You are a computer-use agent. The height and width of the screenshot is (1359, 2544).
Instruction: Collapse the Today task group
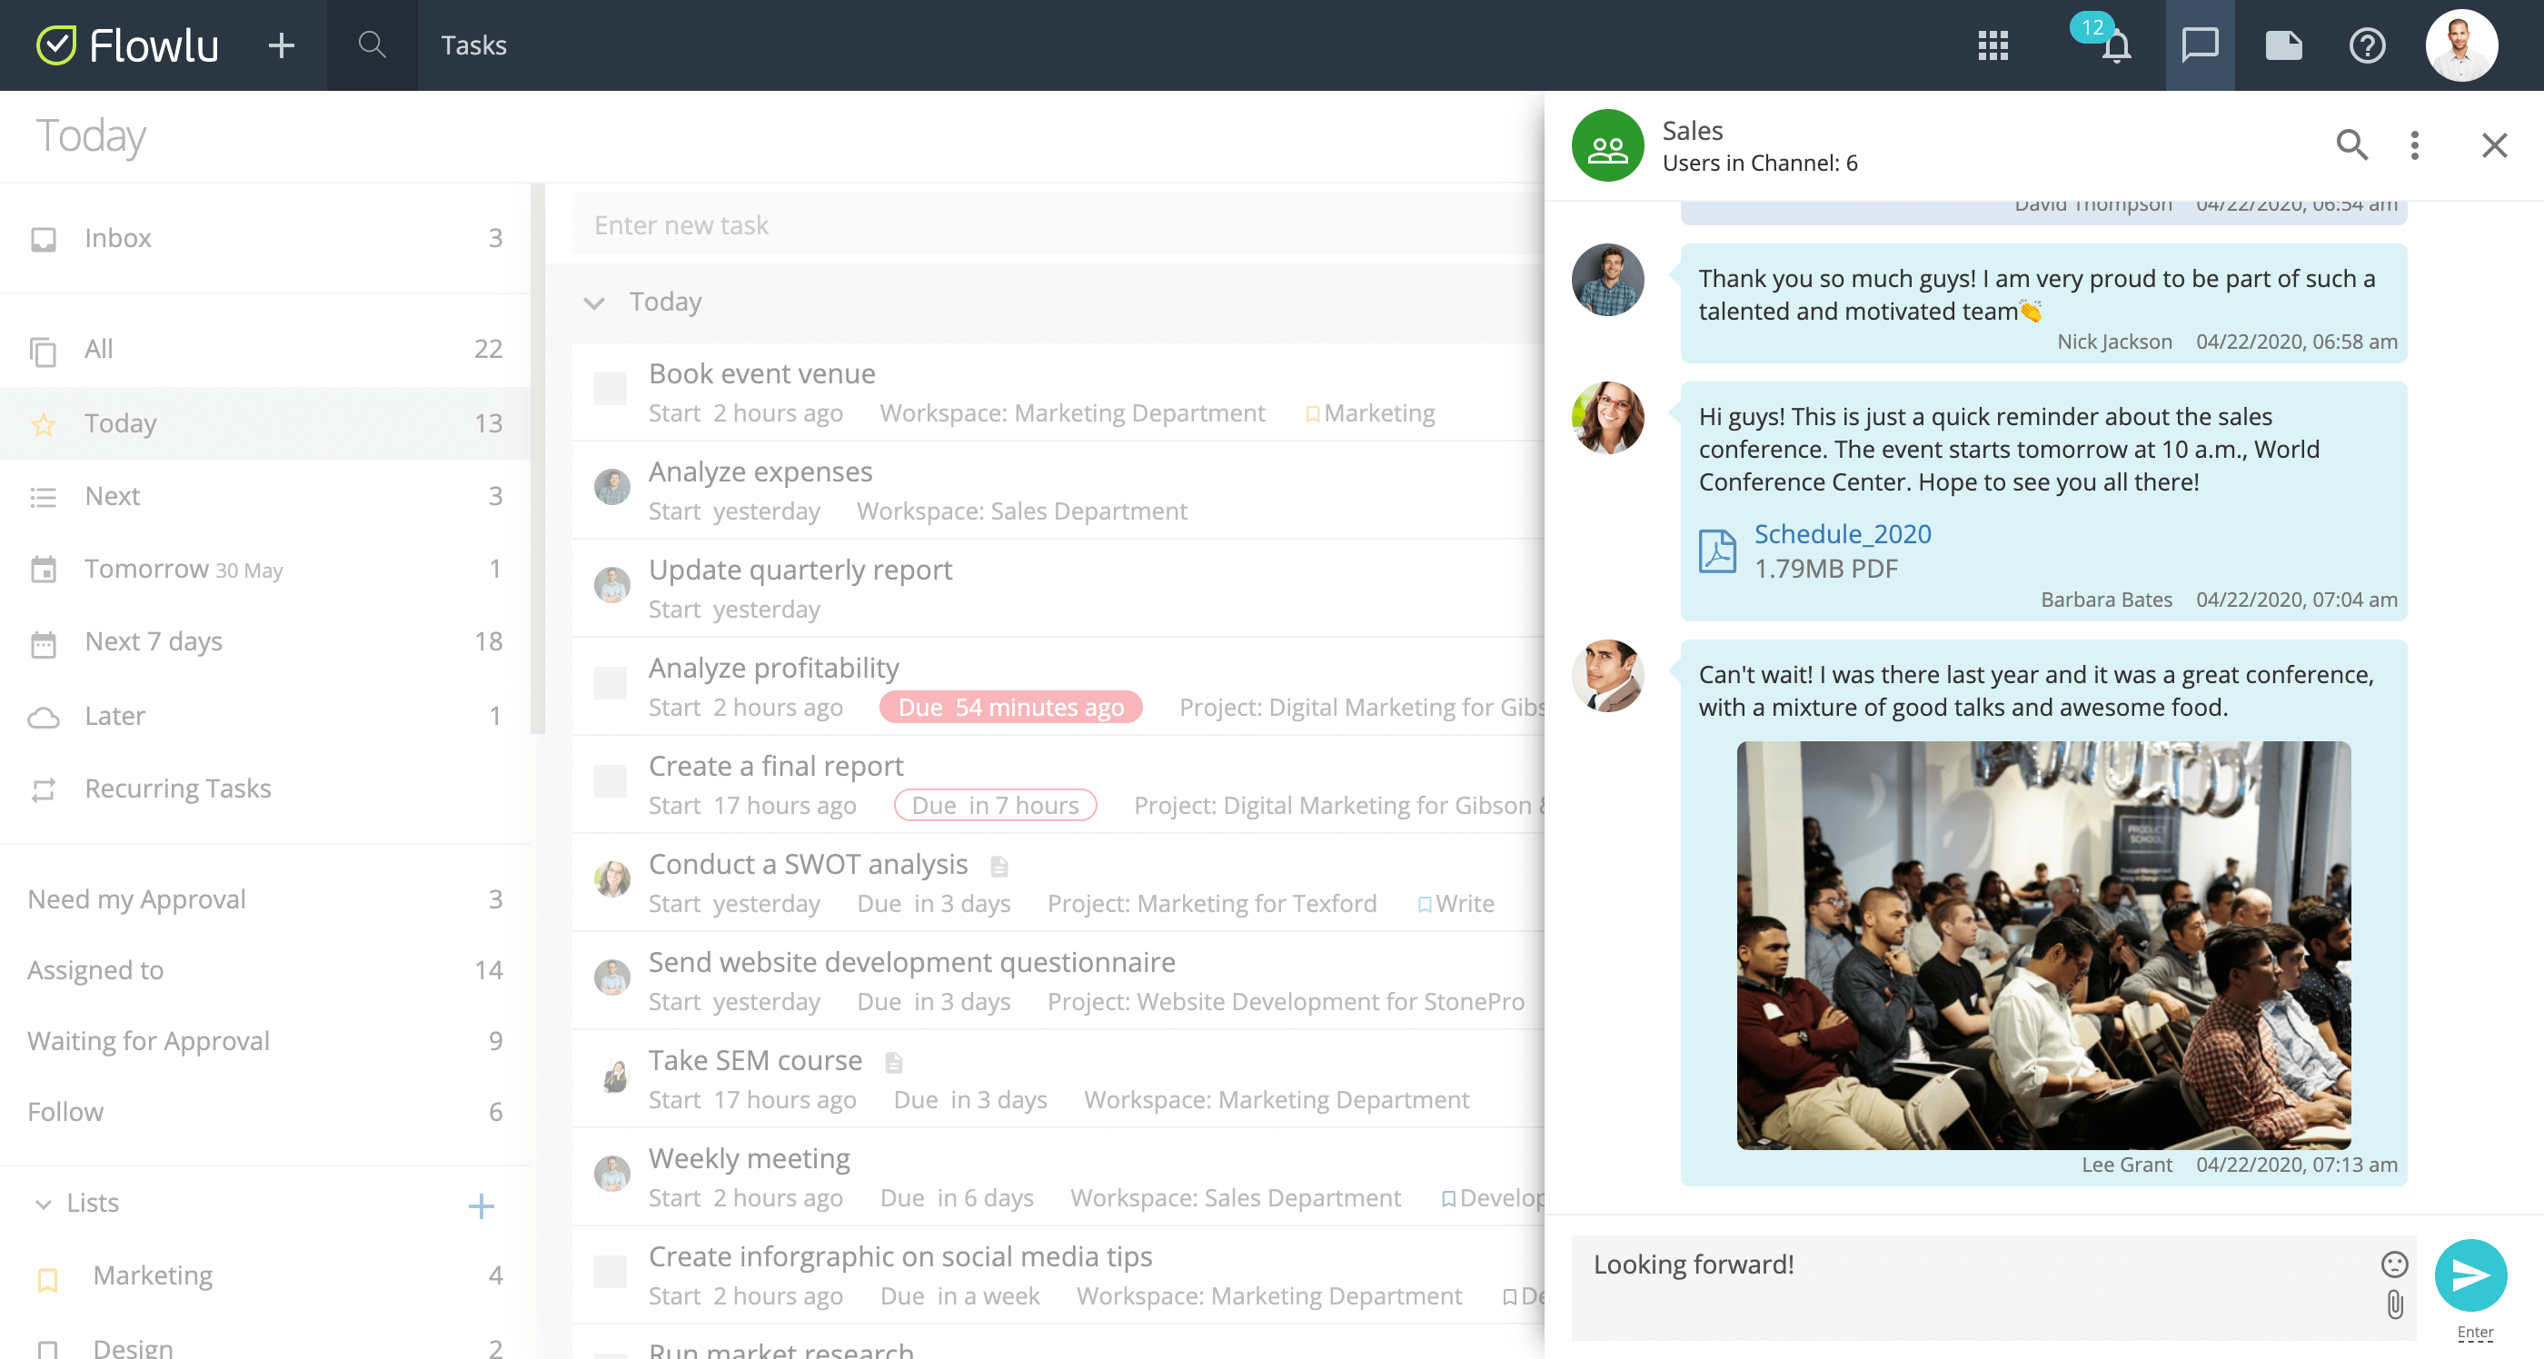(x=593, y=303)
